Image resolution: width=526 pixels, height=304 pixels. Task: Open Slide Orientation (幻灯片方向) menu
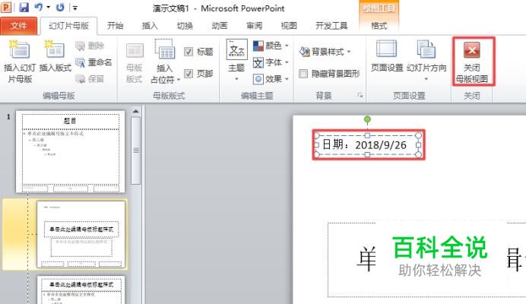426,60
